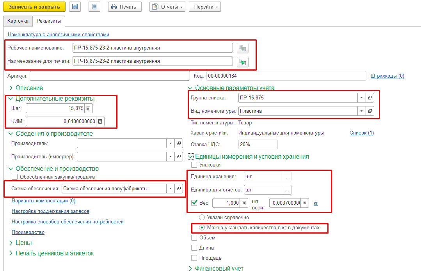The image size is (421, 271).
Task: Toggle Обособленная закупка/продажа checkbox
Action: click(x=15, y=177)
